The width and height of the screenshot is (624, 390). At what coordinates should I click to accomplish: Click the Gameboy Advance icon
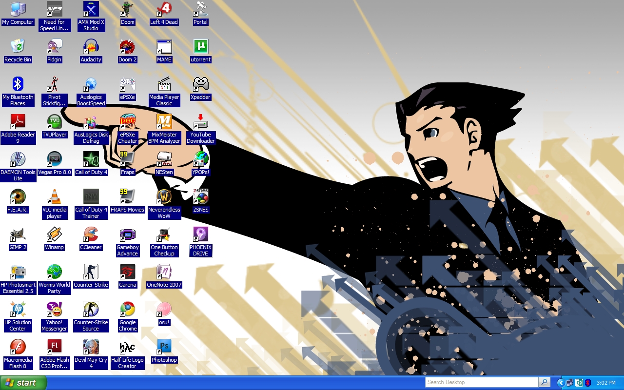(x=128, y=234)
